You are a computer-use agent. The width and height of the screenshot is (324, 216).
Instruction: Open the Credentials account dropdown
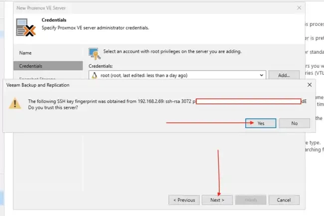[261, 75]
